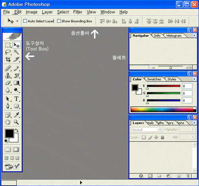Enable Auto Select Layer checkbox

[x=25, y=21]
